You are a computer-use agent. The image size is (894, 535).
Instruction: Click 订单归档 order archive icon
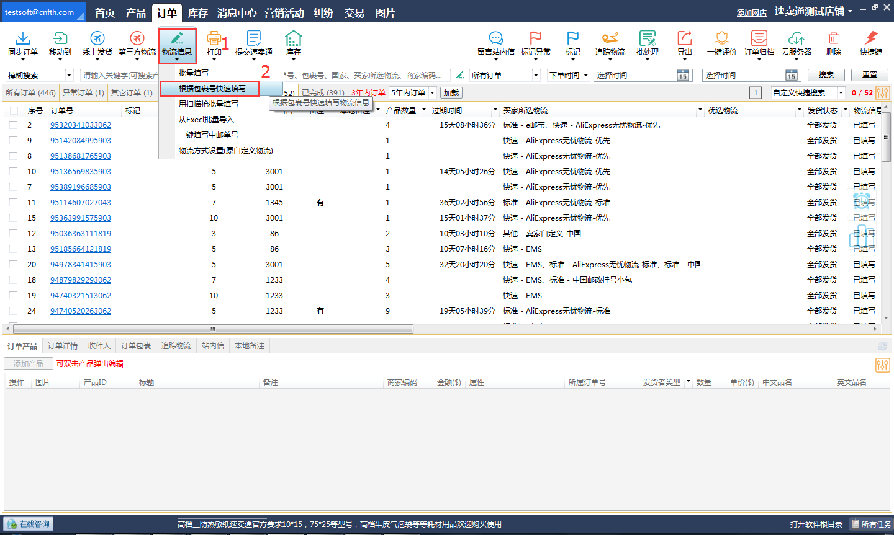[x=759, y=38]
